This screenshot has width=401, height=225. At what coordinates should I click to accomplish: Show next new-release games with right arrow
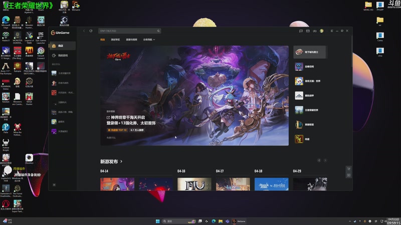point(325,160)
